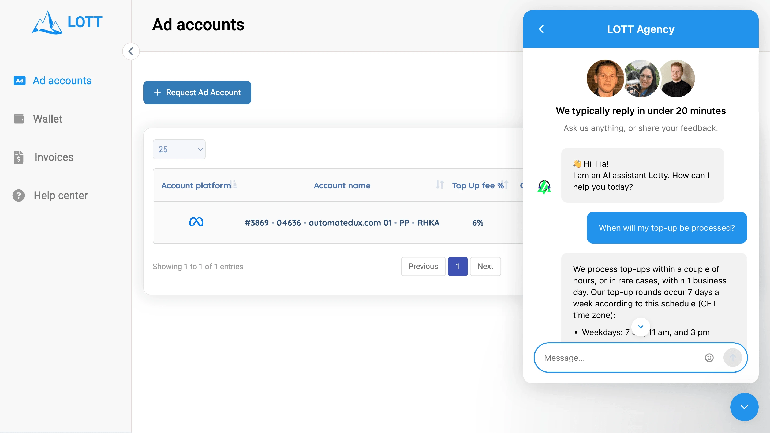Click the Meta platform icon in account row

point(196,222)
